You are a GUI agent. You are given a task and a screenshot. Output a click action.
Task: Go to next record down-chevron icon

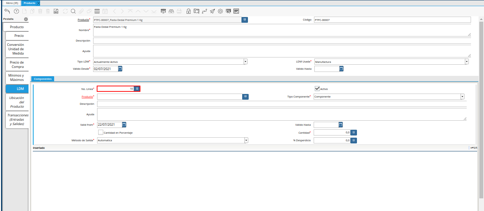coord(146,11)
